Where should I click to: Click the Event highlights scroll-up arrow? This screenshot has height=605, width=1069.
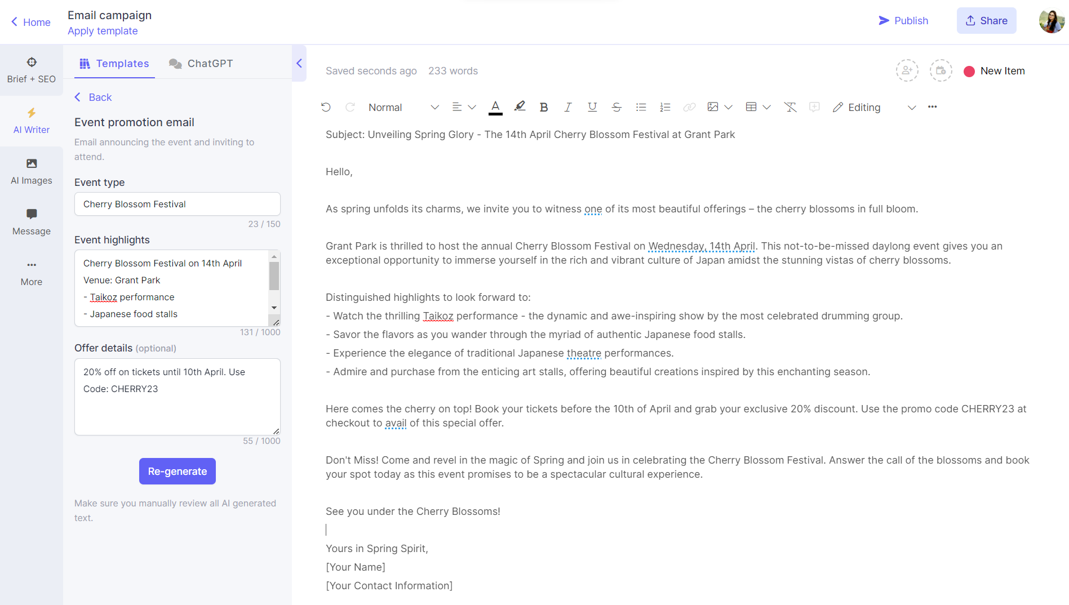274,256
